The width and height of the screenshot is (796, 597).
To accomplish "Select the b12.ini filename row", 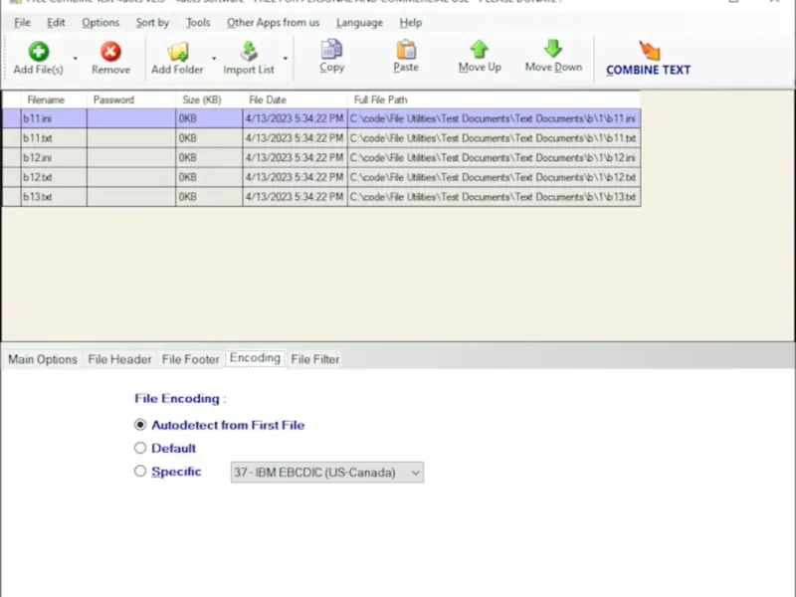I will [x=54, y=158].
